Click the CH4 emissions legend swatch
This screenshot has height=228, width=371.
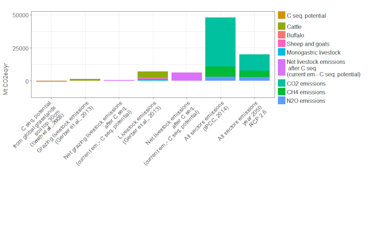[x=281, y=92]
